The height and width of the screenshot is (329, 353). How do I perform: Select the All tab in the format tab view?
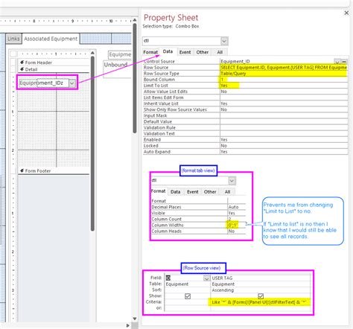[227, 192]
